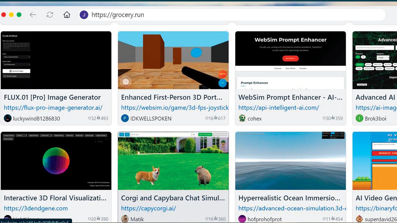
Task: Open the Interactive 3D Floral sphere thumbnail
Action: pyautogui.click(x=56, y=161)
